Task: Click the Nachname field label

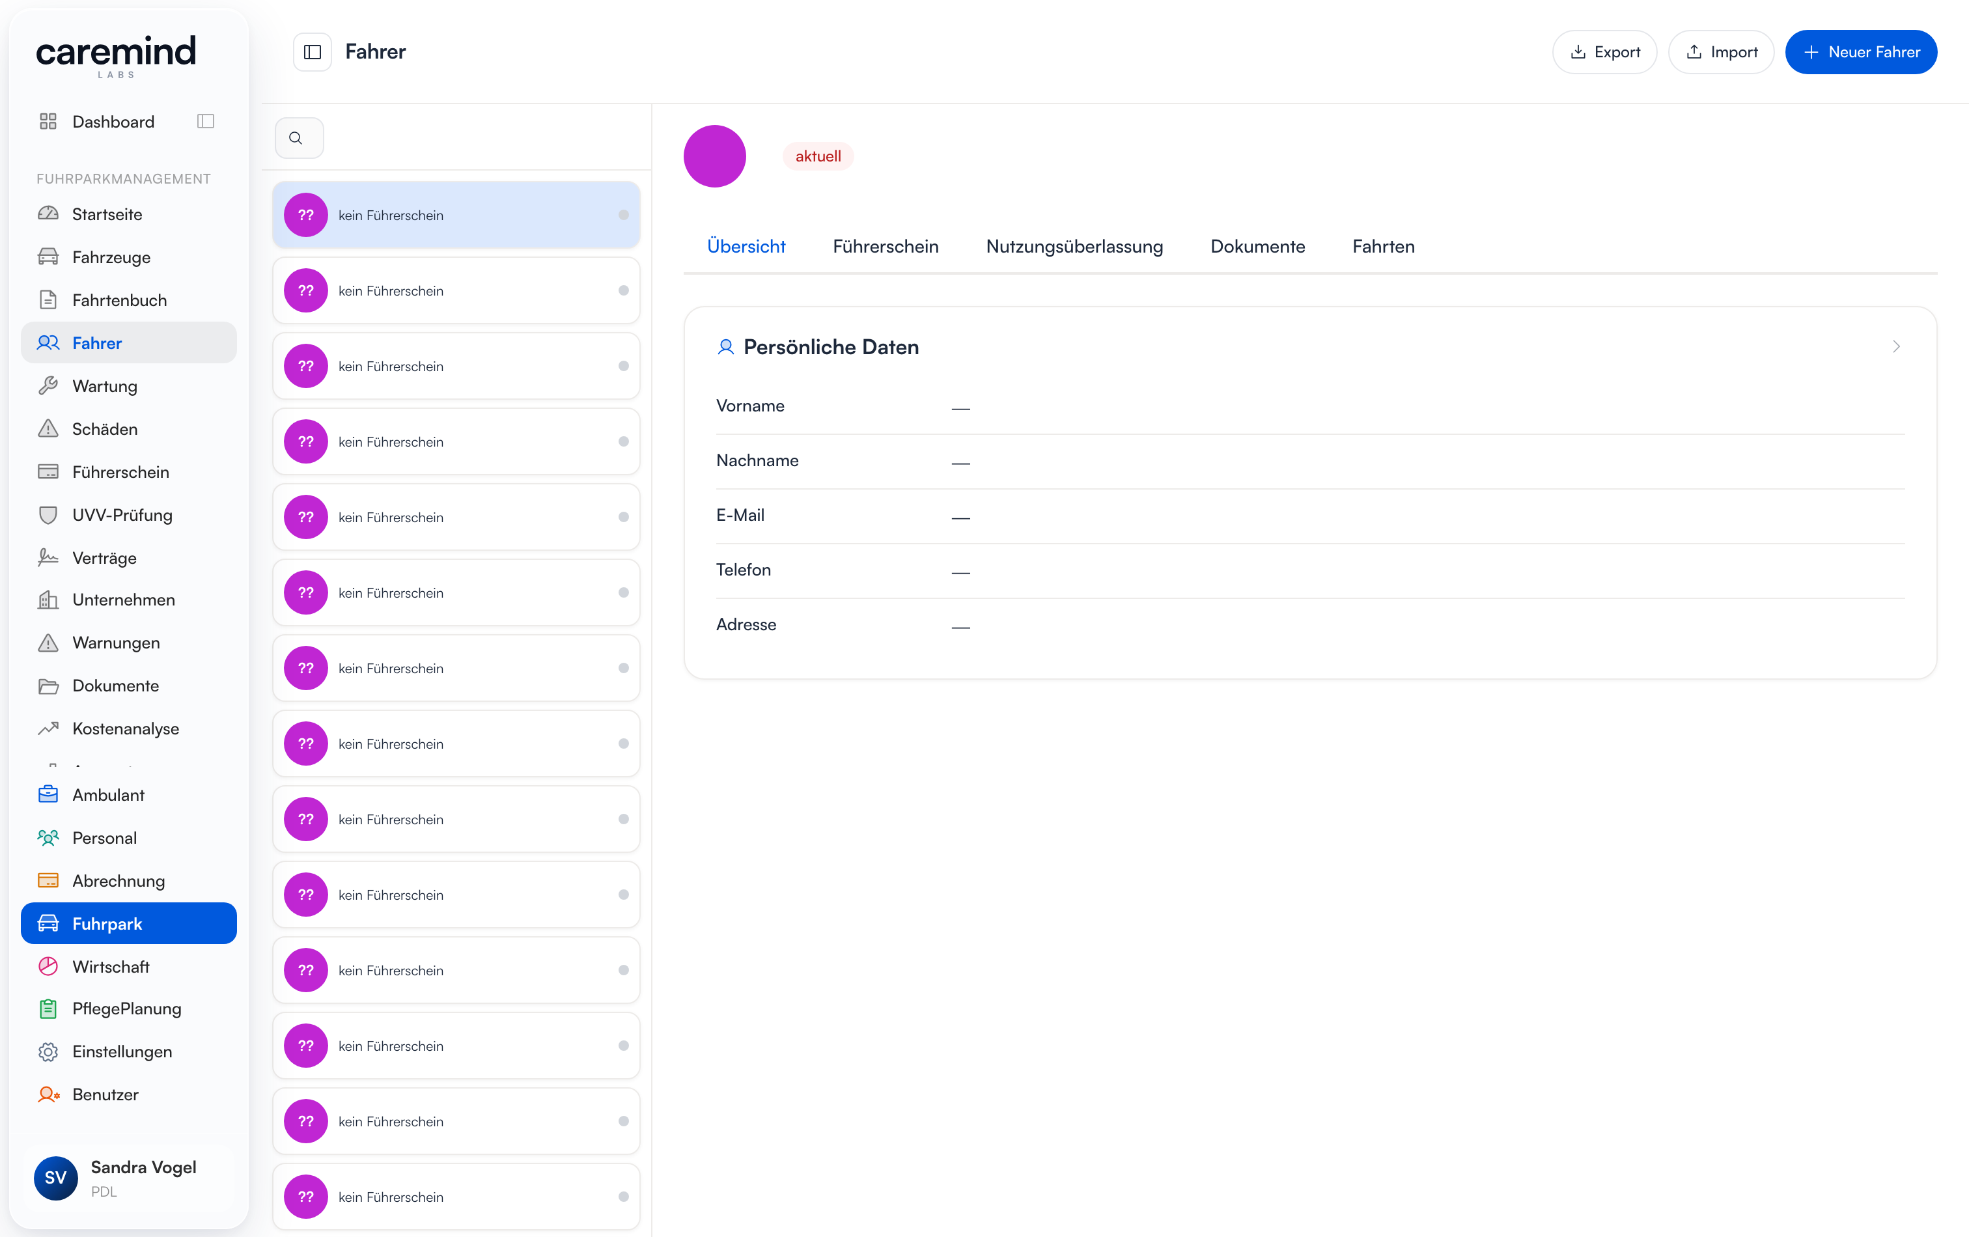Action: [757, 460]
